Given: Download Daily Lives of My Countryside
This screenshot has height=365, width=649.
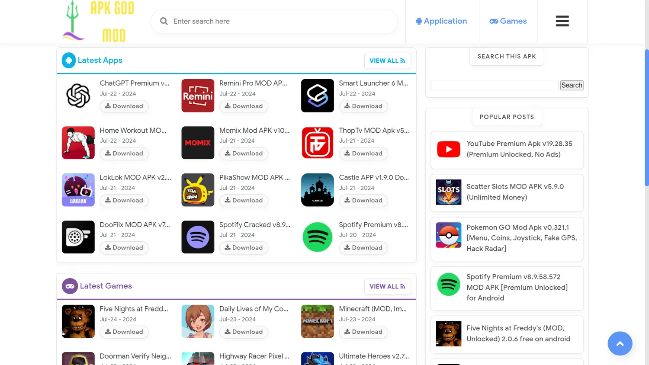Looking at the screenshot, I should (244, 332).
